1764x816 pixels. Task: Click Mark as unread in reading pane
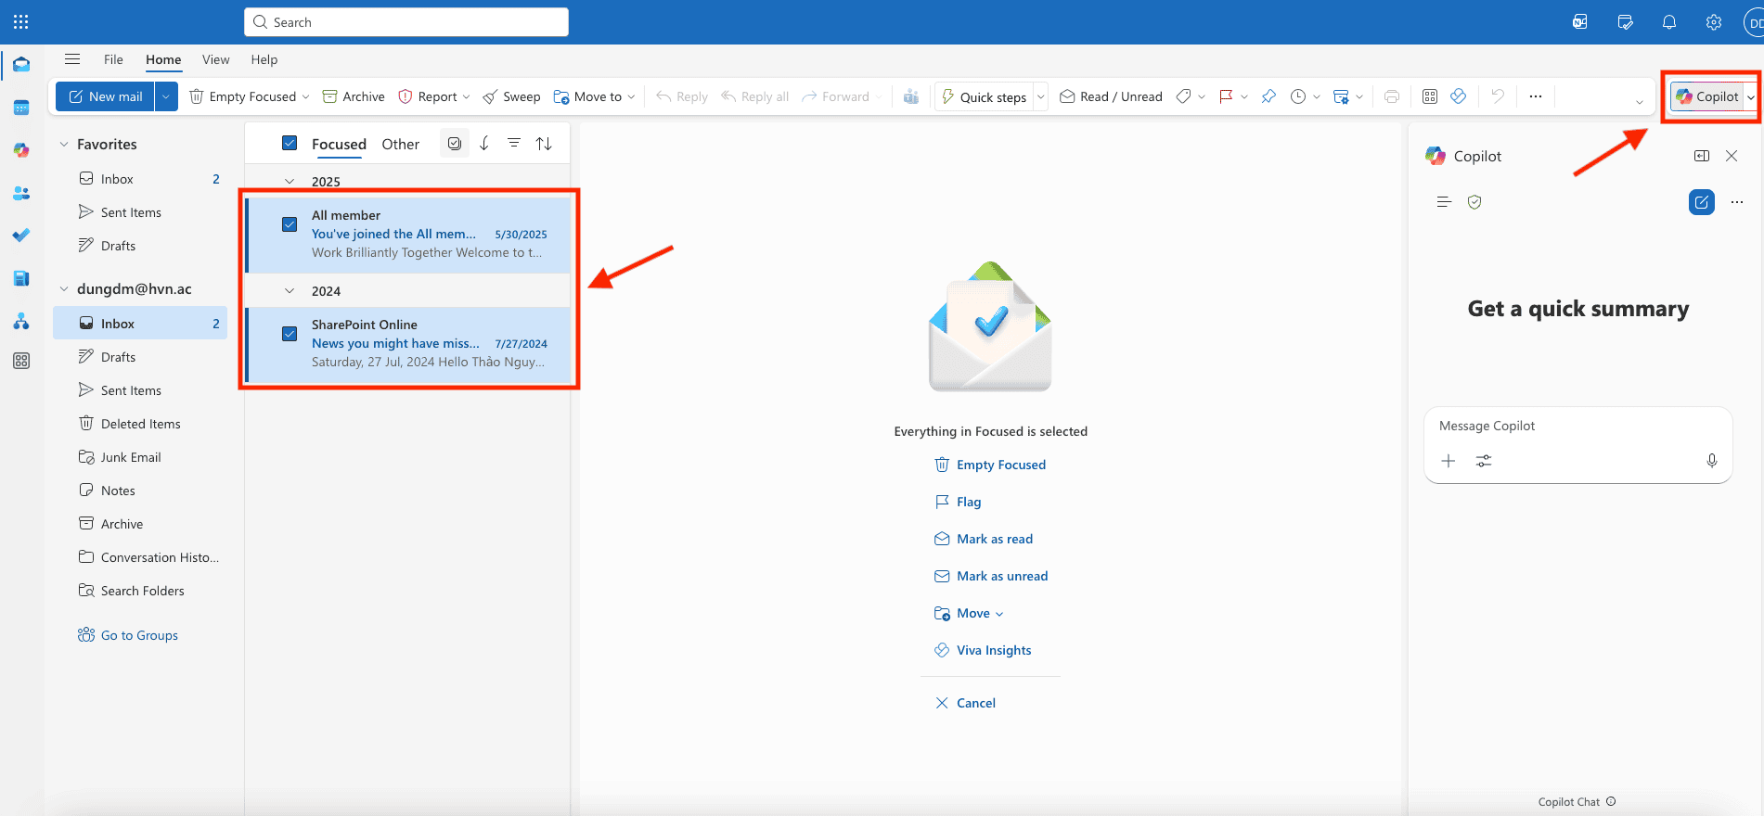click(991, 576)
